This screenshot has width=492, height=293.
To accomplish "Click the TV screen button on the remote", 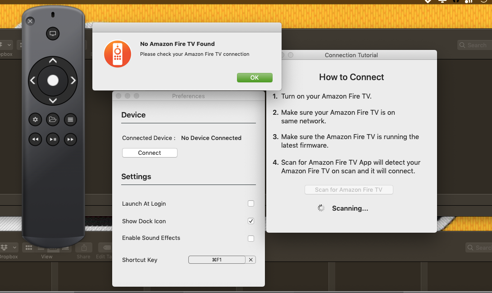I will [x=53, y=33].
